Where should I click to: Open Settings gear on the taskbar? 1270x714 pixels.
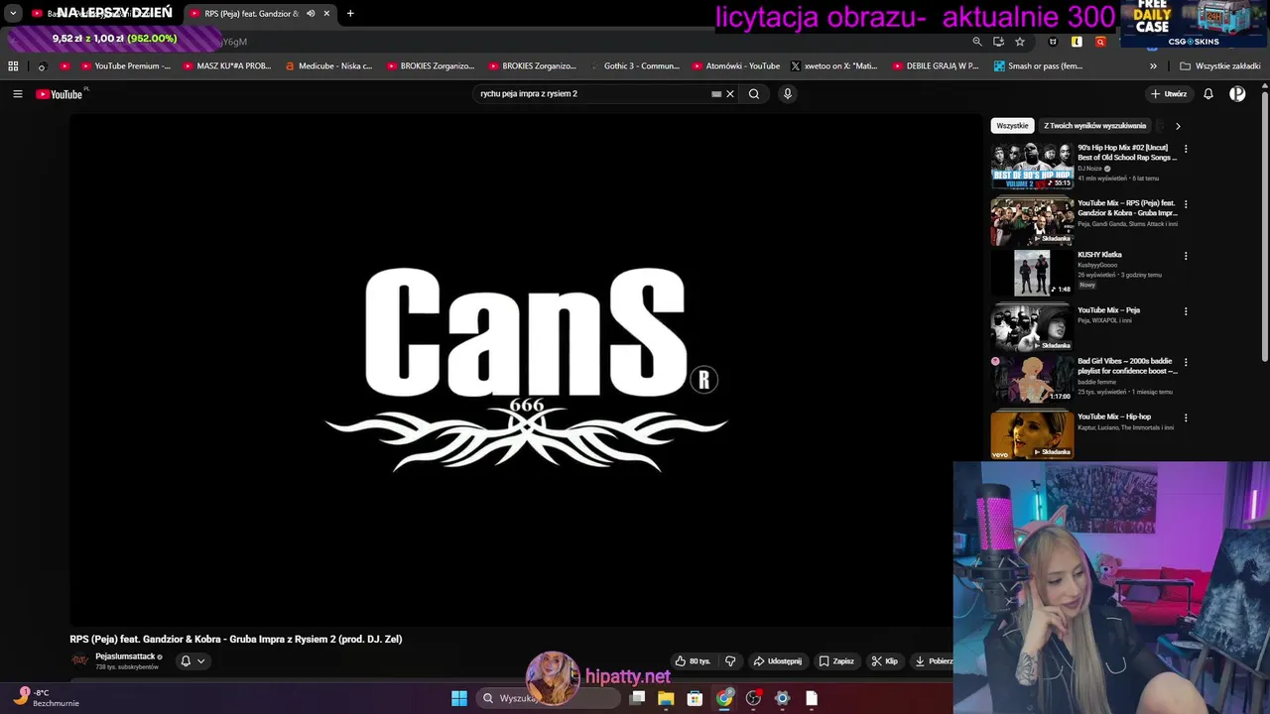(782, 698)
